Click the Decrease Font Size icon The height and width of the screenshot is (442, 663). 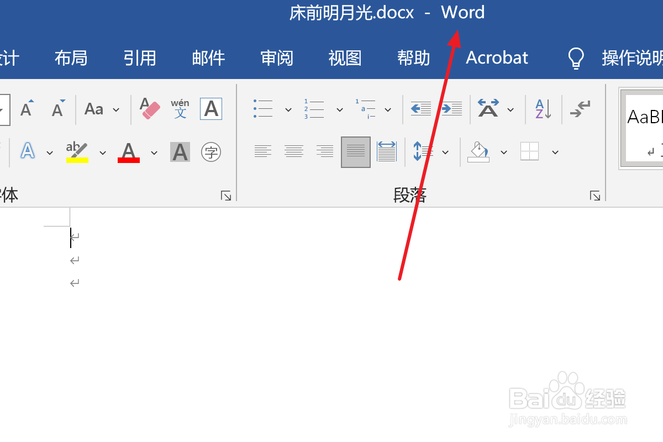[58, 109]
